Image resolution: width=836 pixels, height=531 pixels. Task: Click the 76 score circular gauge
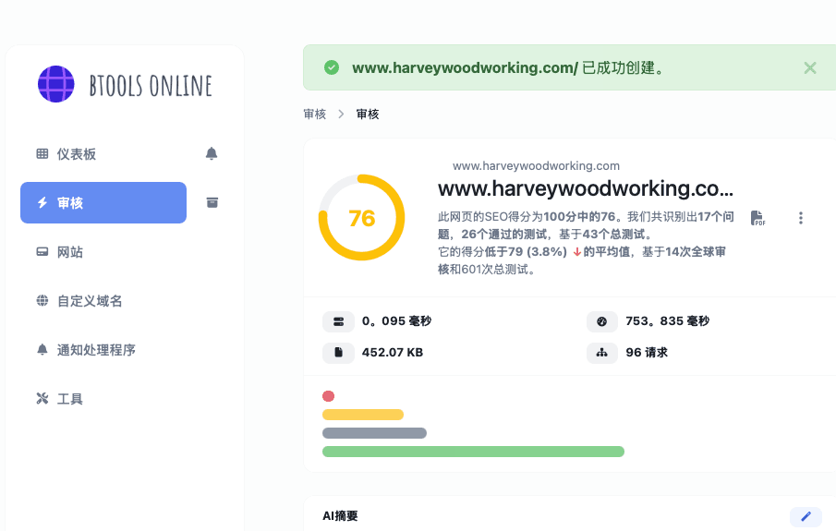(361, 218)
